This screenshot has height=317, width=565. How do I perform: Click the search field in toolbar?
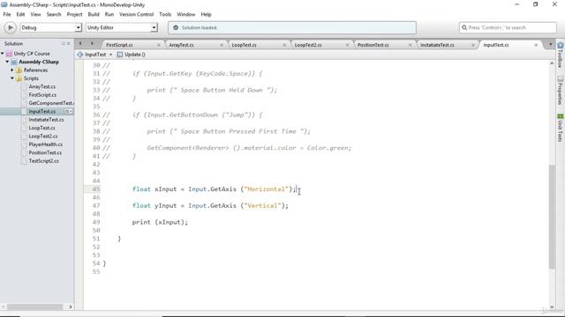pos(508,27)
